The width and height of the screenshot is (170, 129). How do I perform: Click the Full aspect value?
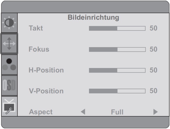117,112
